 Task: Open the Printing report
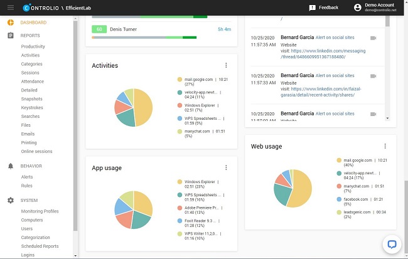click(x=29, y=142)
